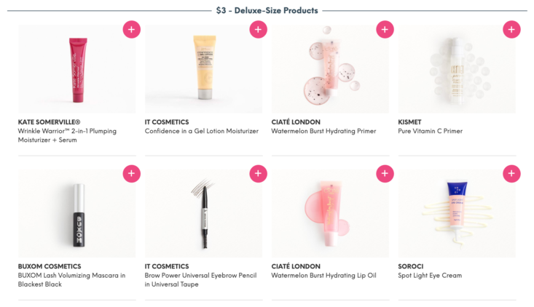Viewport: 534px width, 307px height.
Task: Add Watermelon Burst Hydrating Lip Oil plus icon
Action: click(x=385, y=174)
